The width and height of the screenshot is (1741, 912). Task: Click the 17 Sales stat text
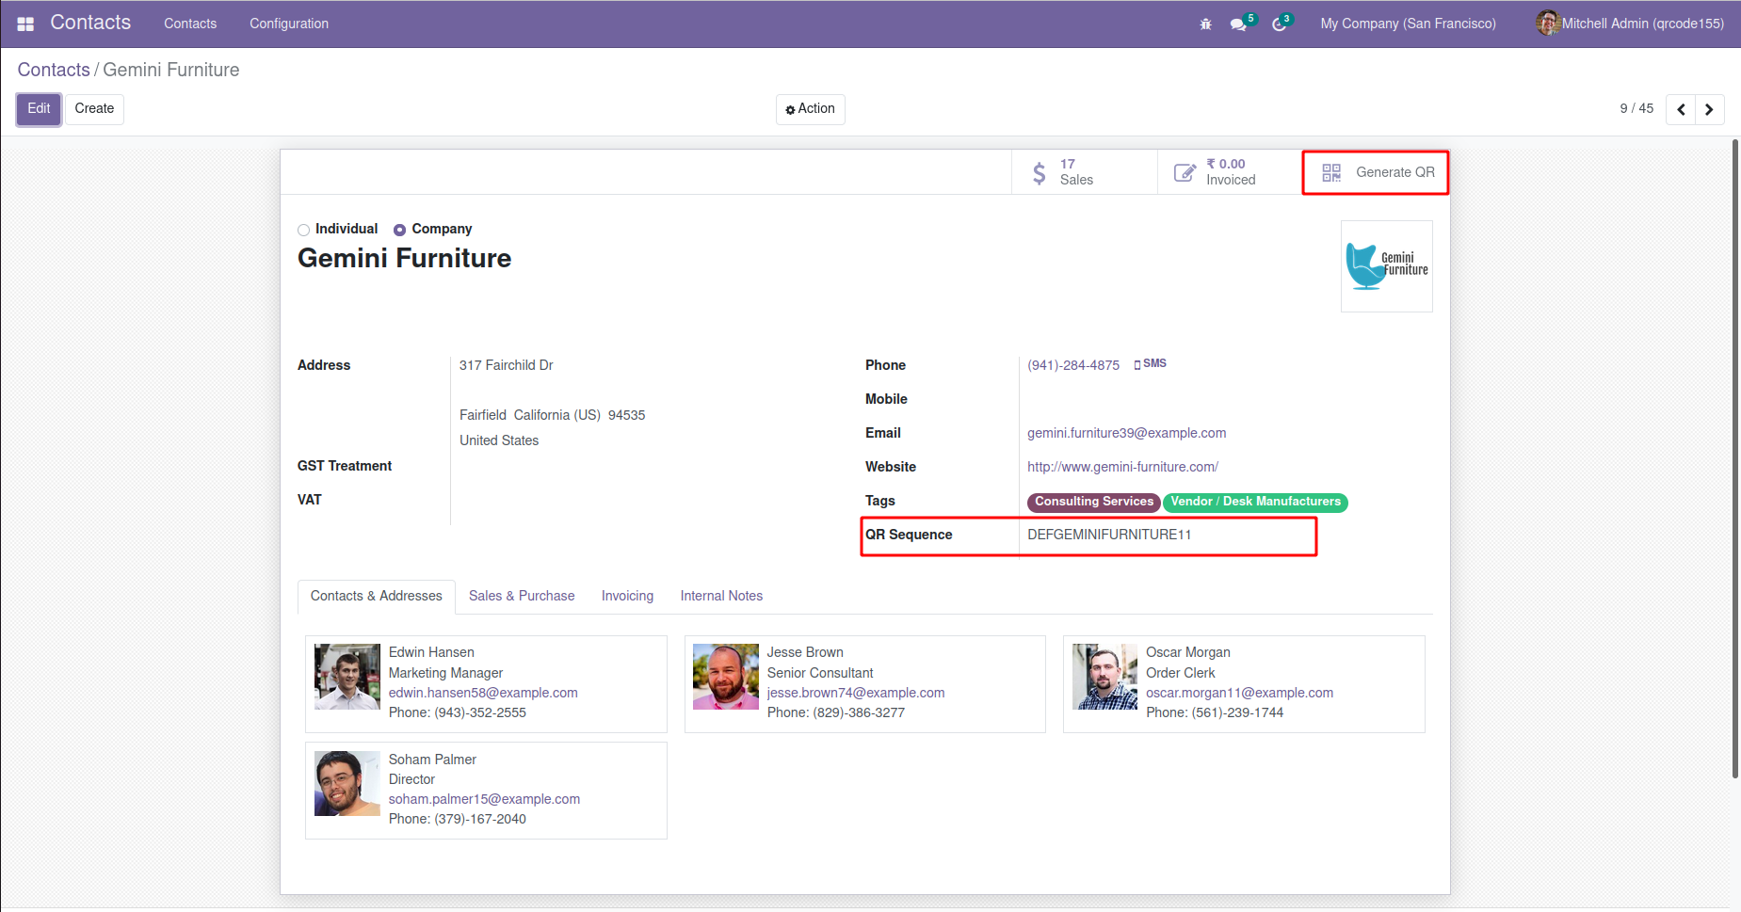click(1076, 172)
